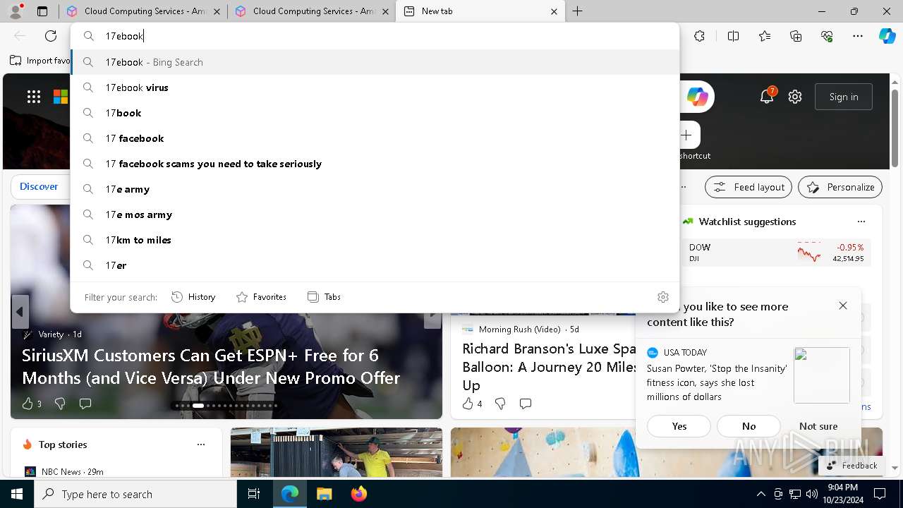903x508 pixels.
Task: Filter search by Tabs
Action: [324, 297]
